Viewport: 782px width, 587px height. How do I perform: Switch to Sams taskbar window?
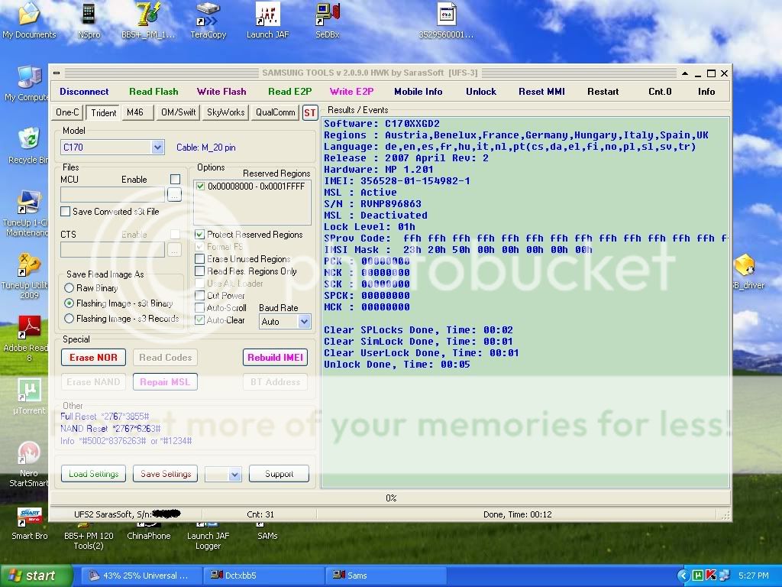pos(385,576)
